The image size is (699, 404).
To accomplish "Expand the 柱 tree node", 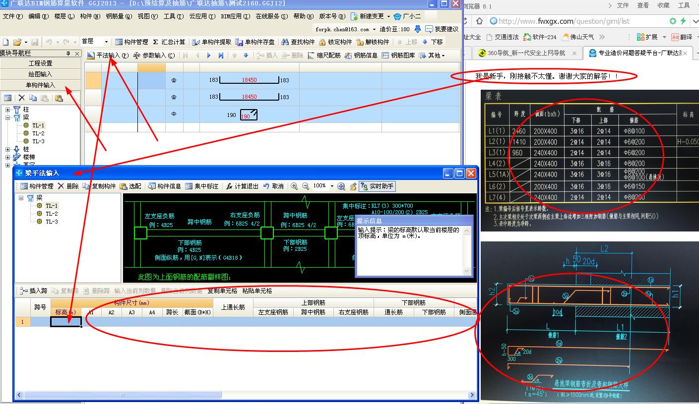I will 8,110.
